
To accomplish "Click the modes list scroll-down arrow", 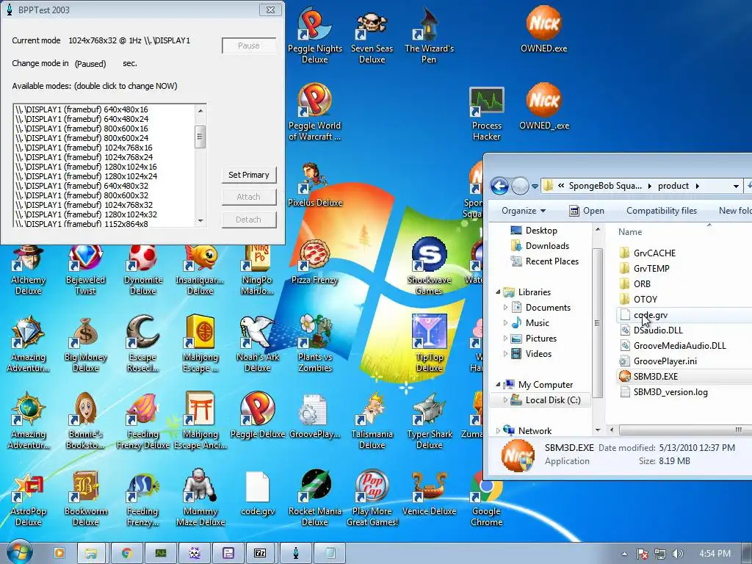I will click(200, 221).
